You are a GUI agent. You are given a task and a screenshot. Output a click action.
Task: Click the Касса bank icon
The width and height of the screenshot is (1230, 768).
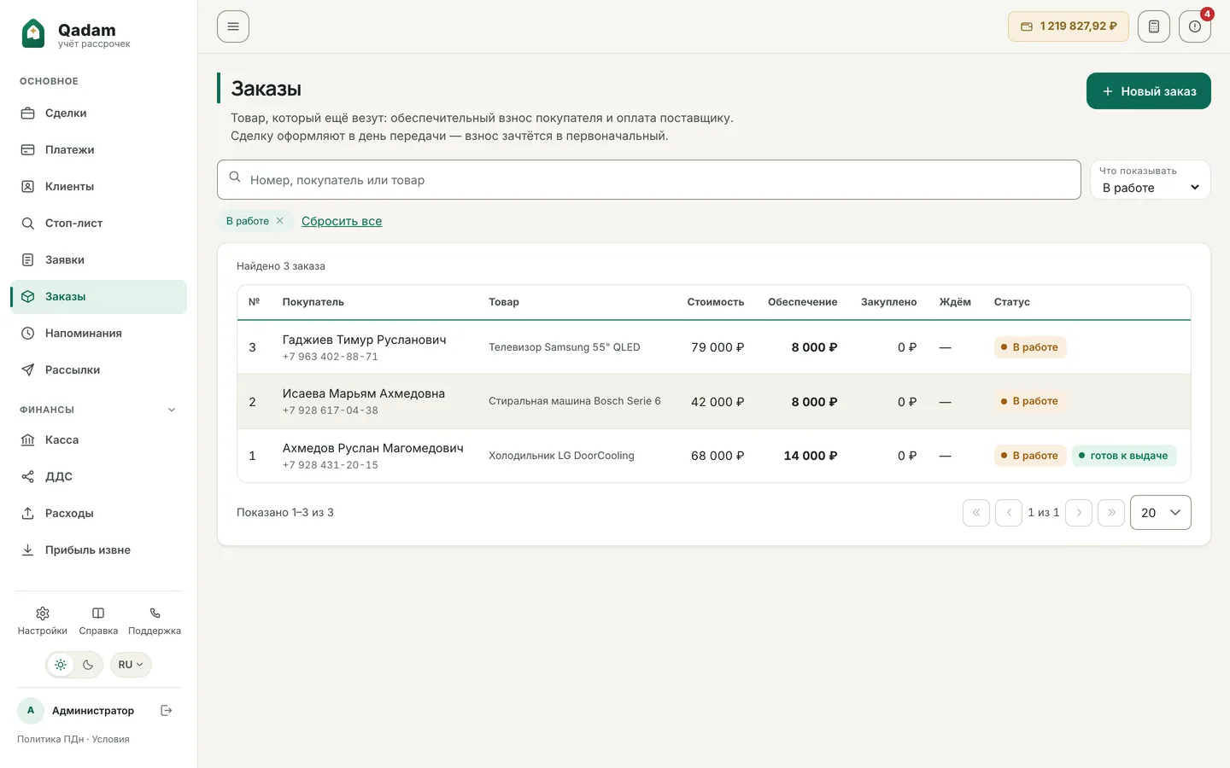[x=27, y=440]
